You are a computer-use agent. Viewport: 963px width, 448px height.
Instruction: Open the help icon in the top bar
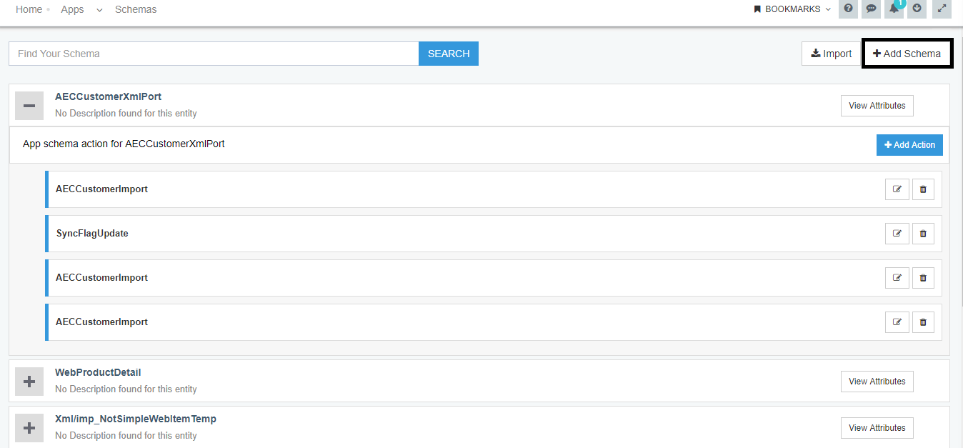[x=848, y=9]
